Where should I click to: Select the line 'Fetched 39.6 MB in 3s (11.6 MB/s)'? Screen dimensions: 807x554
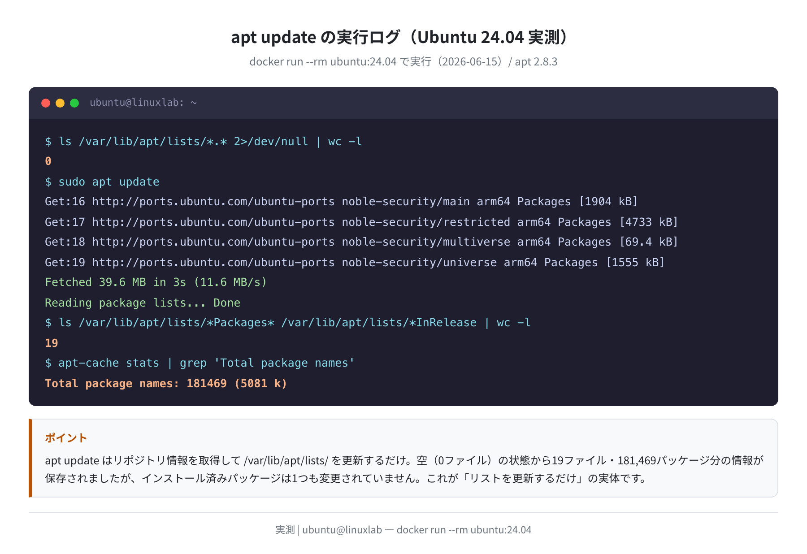pyautogui.click(x=156, y=282)
